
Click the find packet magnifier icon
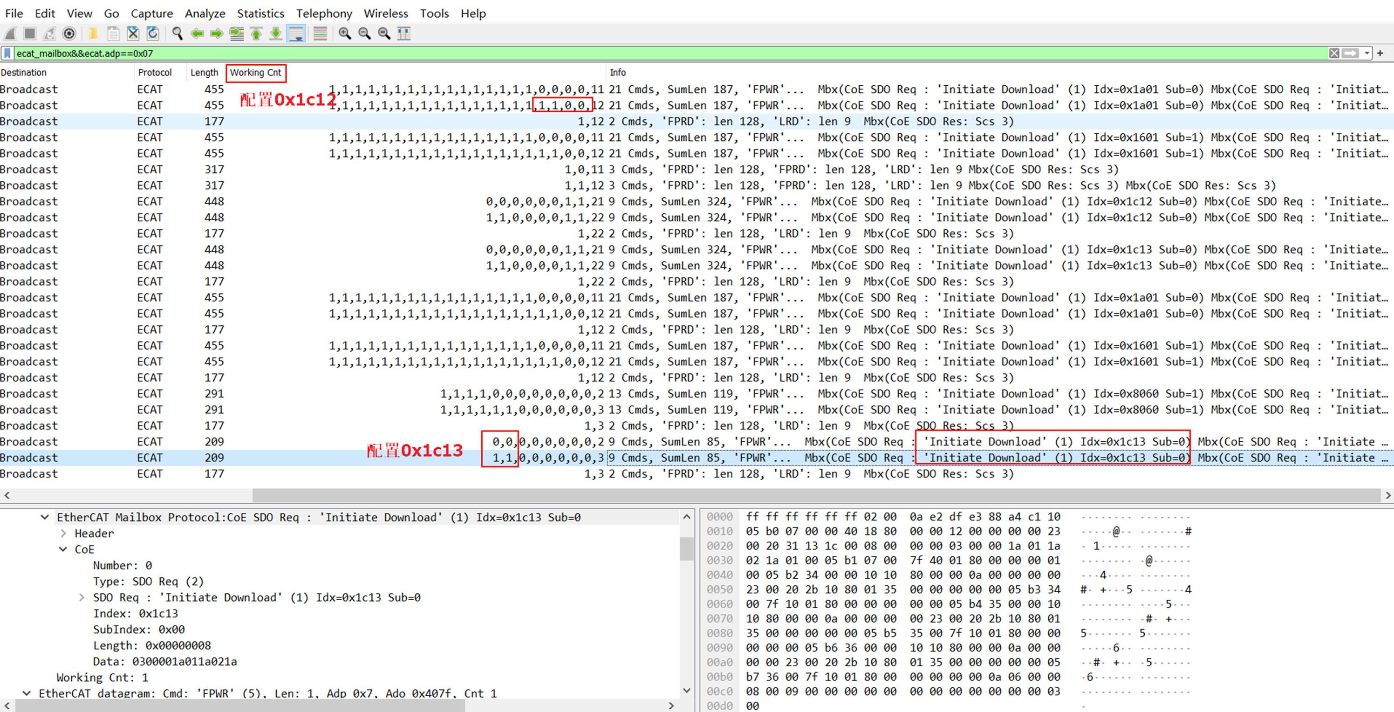[177, 34]
